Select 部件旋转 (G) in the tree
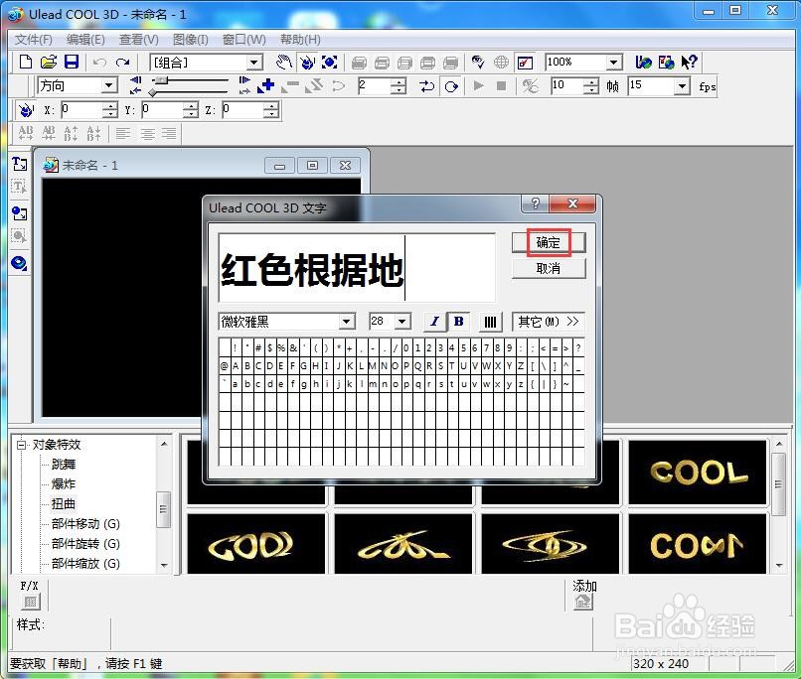The image size is (801, 679). [x=85, y=544]
